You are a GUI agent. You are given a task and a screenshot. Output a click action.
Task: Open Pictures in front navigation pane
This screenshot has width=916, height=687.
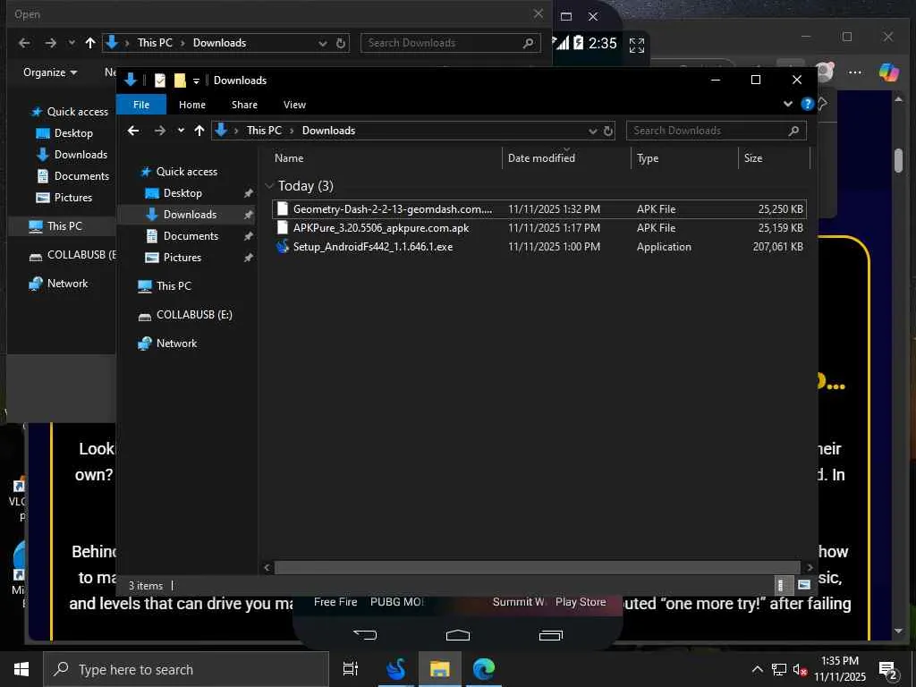tap(182, 258)
